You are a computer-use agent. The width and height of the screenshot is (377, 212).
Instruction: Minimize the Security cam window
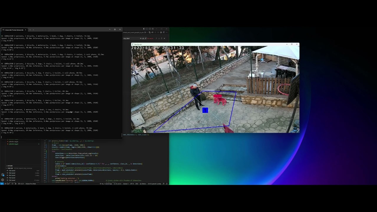[x=287, y=44]
